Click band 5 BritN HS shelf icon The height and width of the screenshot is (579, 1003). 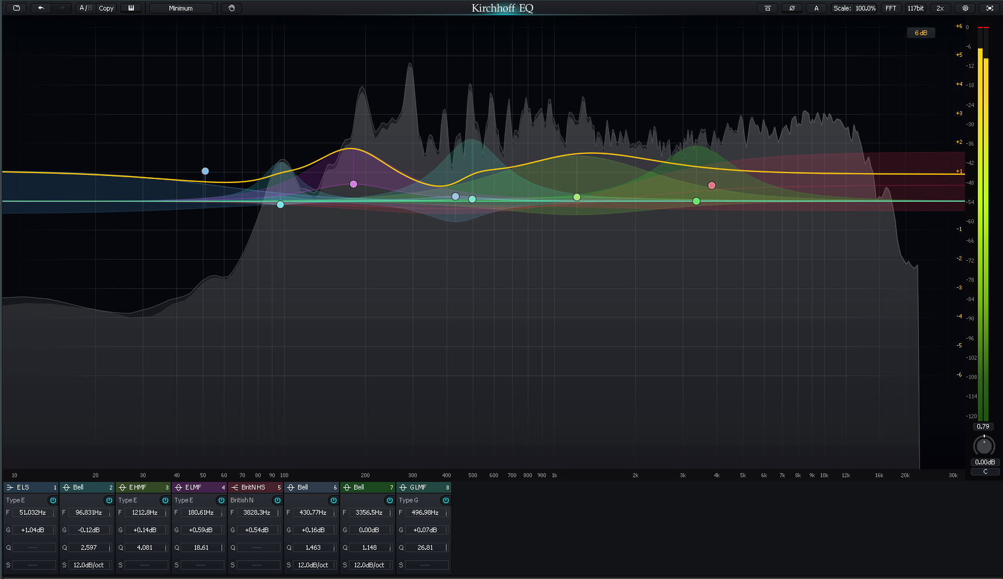click(234, 487)
